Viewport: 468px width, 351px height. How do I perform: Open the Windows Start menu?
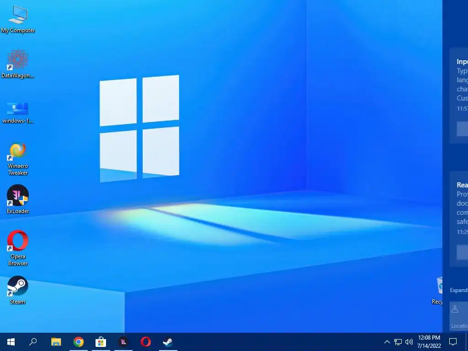click(x=11, y=342)
